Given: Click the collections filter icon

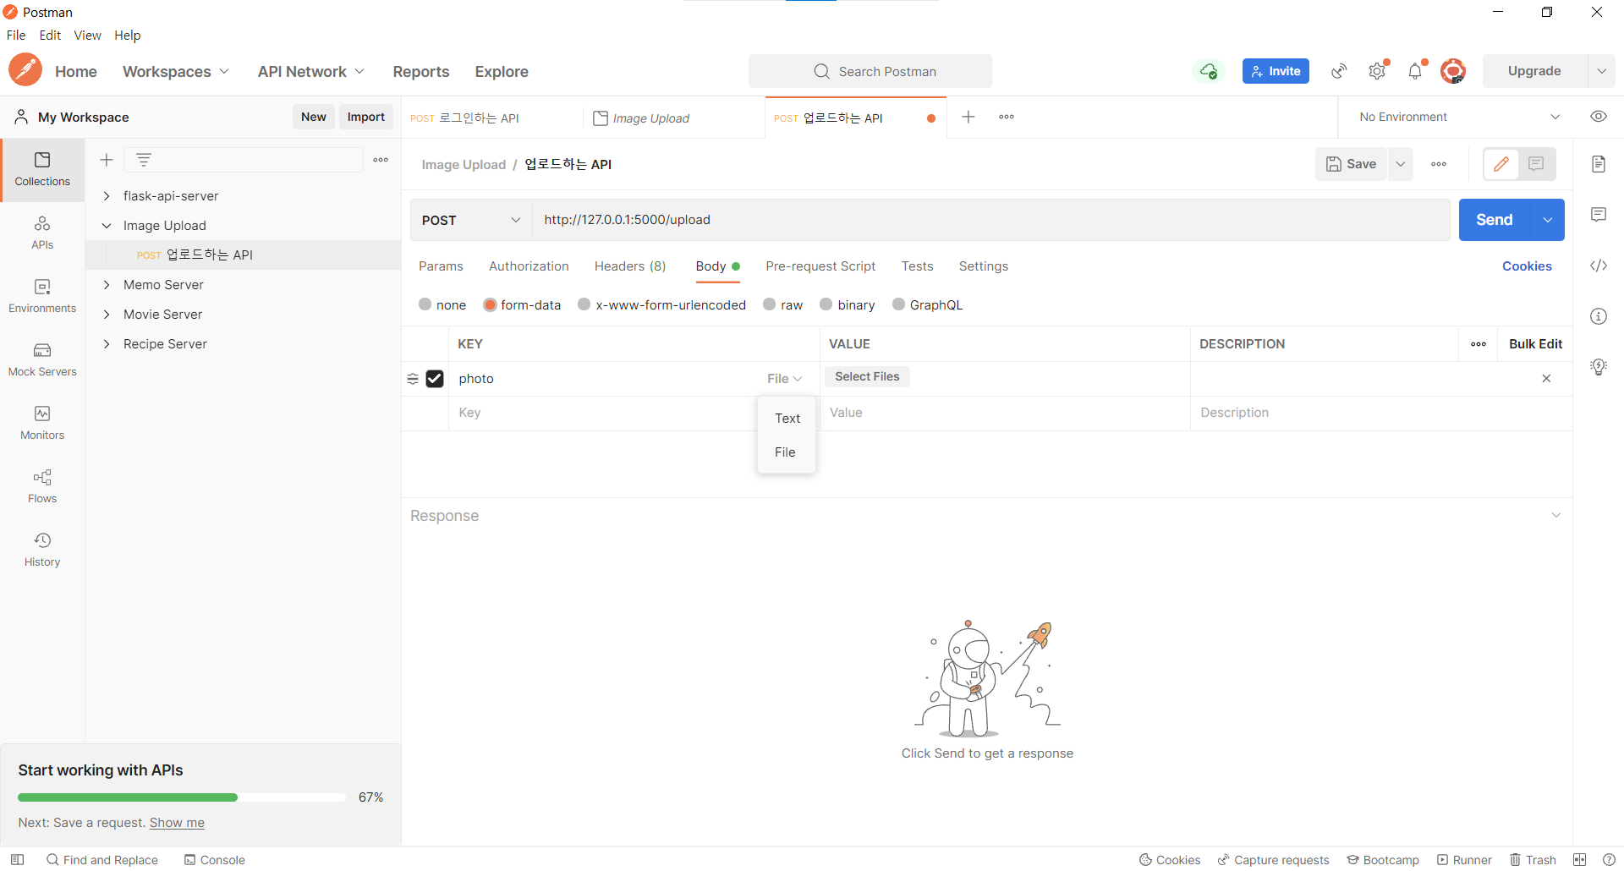Looking at the screenshot, I should coord(144,160).
